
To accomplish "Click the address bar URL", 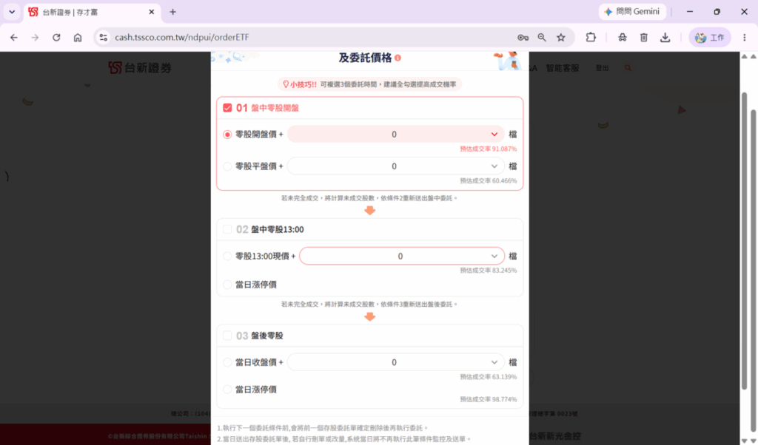I will tap(182, 37).
